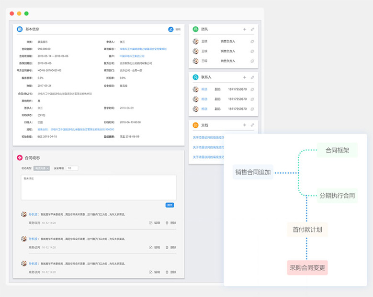This screenshot has height=297, width=373.
Task: Select the 采购合同变更 node
Action: pos(307,267)
